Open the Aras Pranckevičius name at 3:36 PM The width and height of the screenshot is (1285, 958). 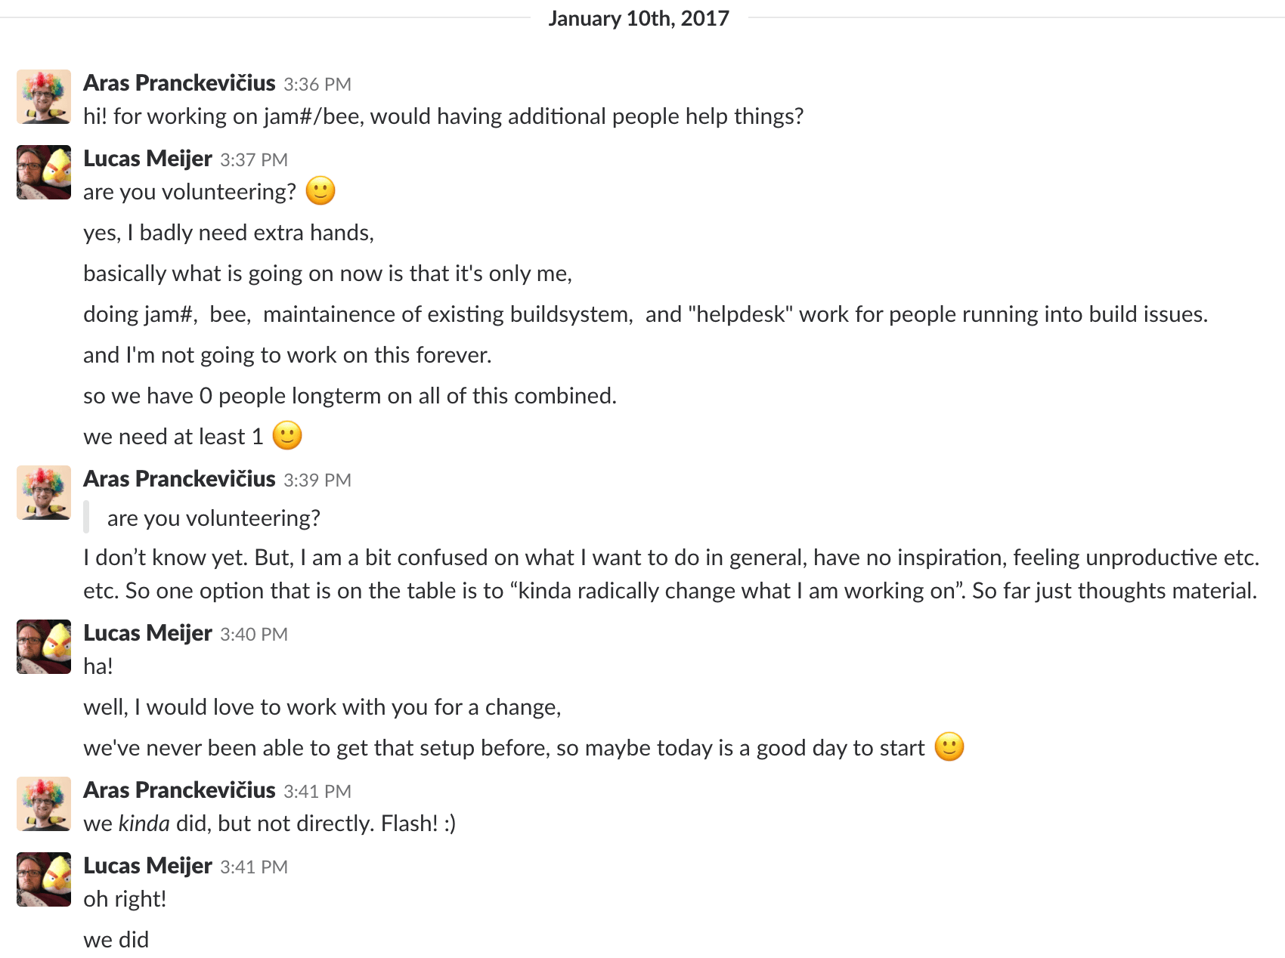[x=179, y=83]
